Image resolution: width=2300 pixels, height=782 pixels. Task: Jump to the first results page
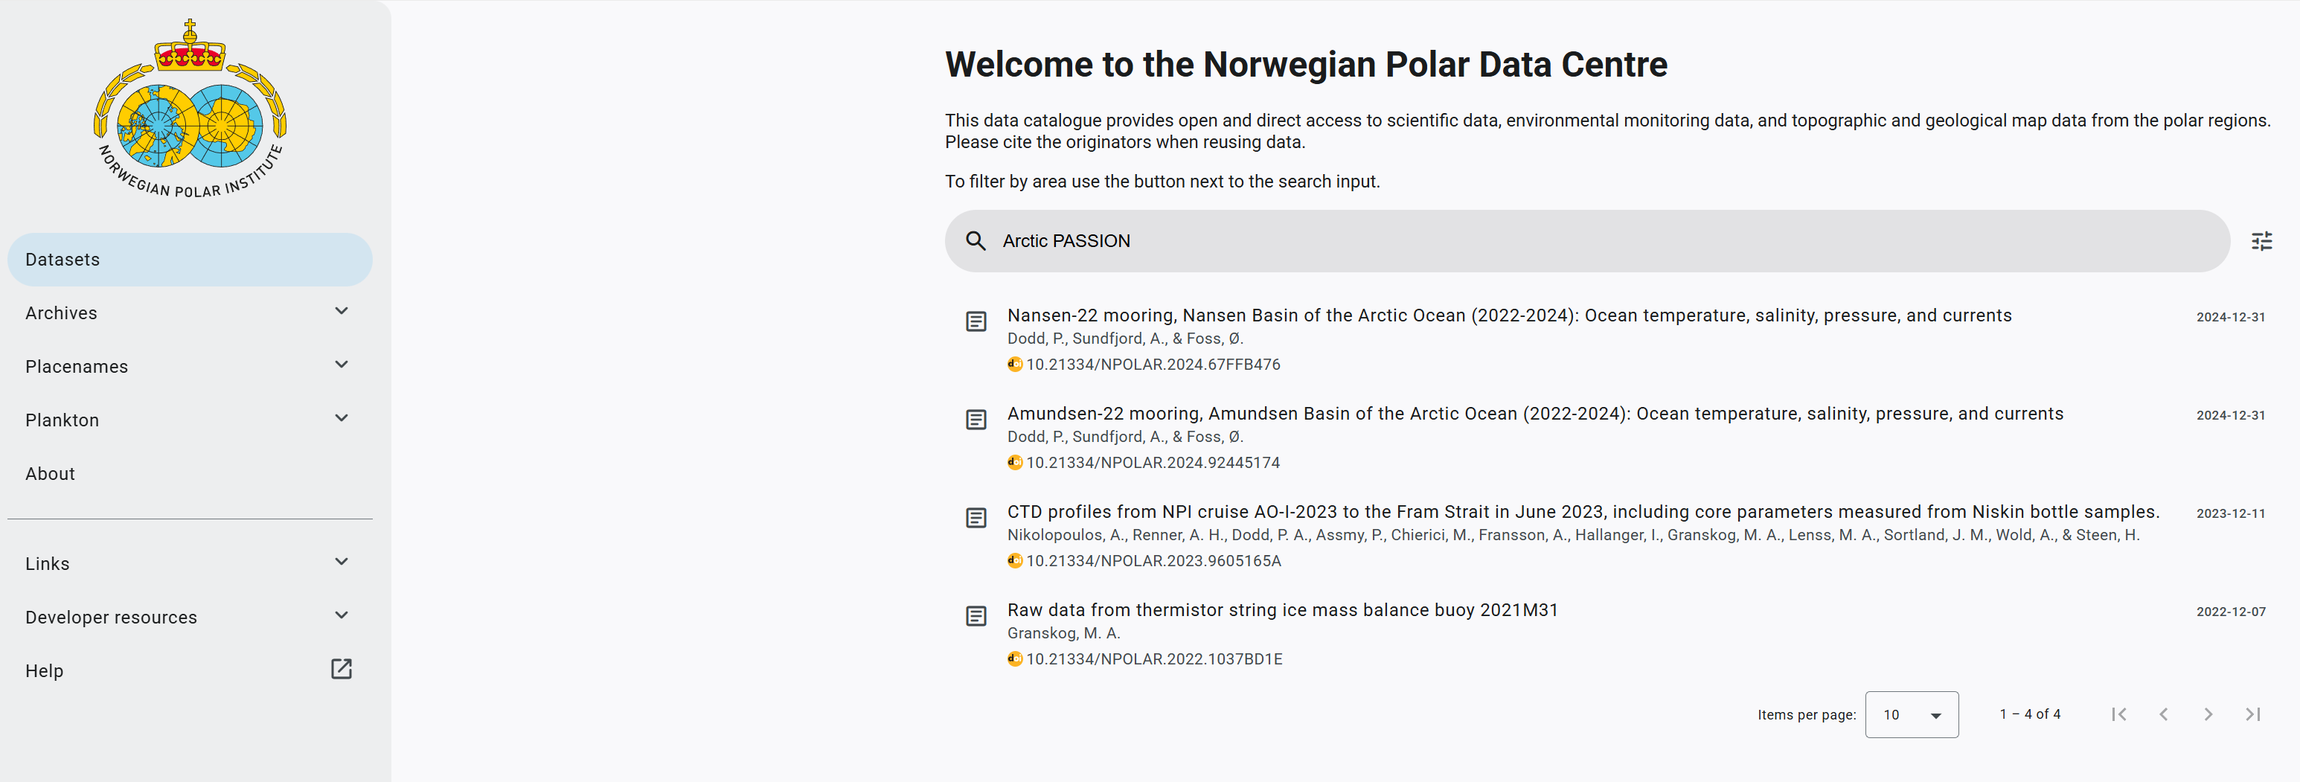click(2118, 714)
